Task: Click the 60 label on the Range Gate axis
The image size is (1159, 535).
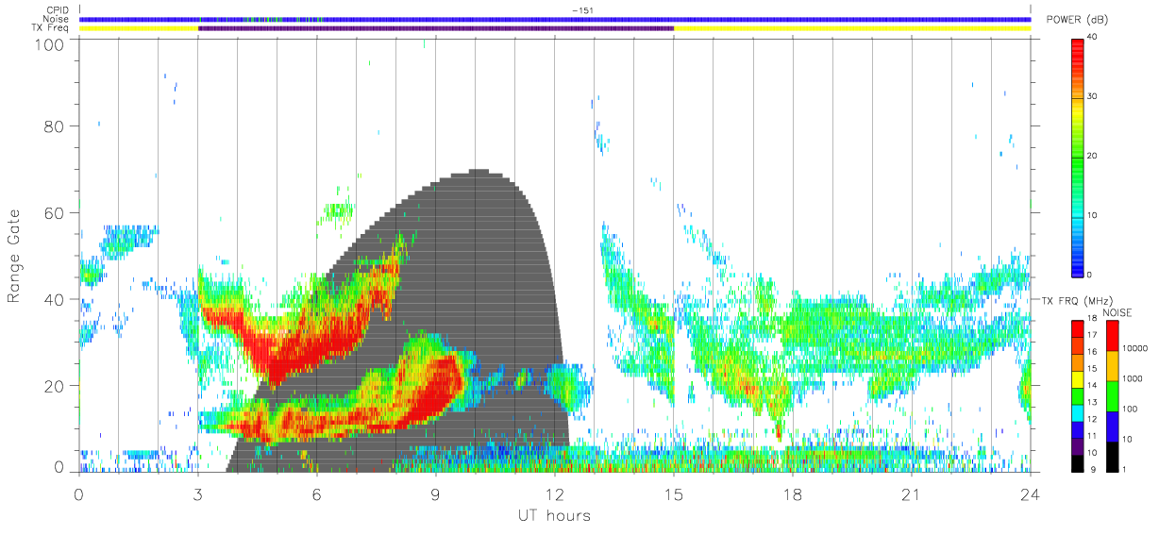Action: click(x=55, y=212)
